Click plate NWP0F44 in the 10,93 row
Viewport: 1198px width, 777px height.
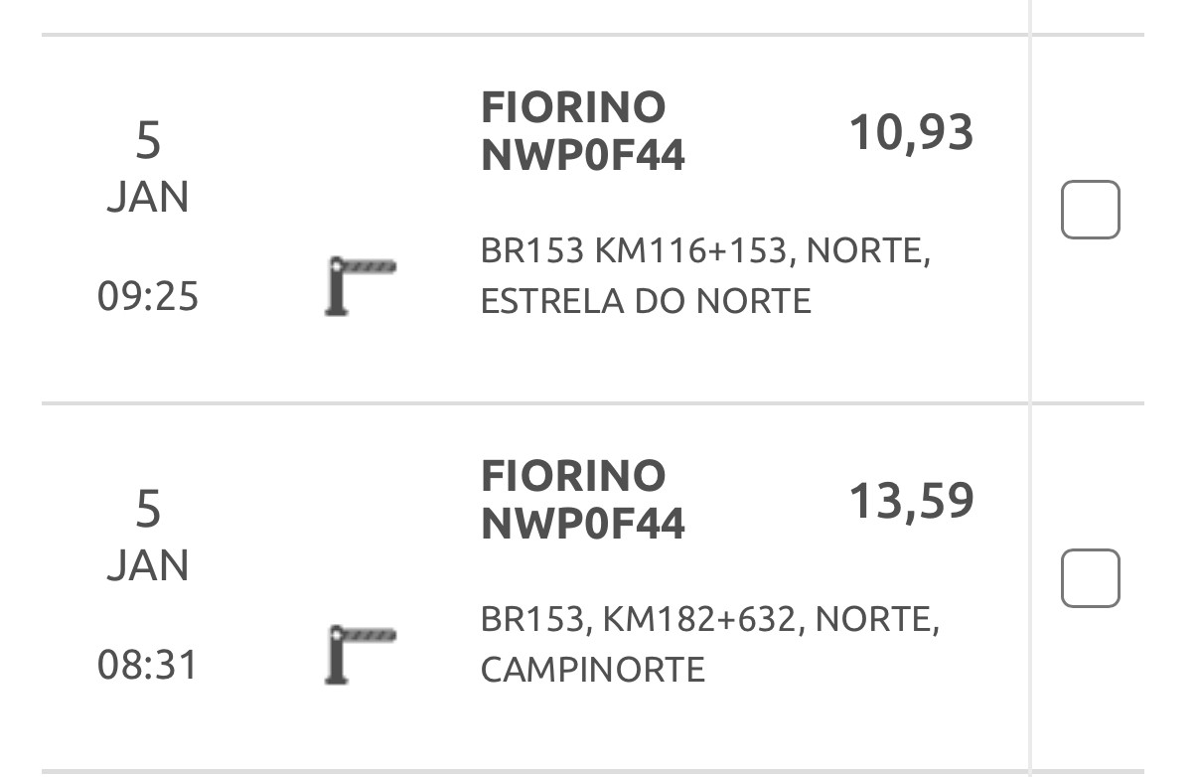pos(583,156)
